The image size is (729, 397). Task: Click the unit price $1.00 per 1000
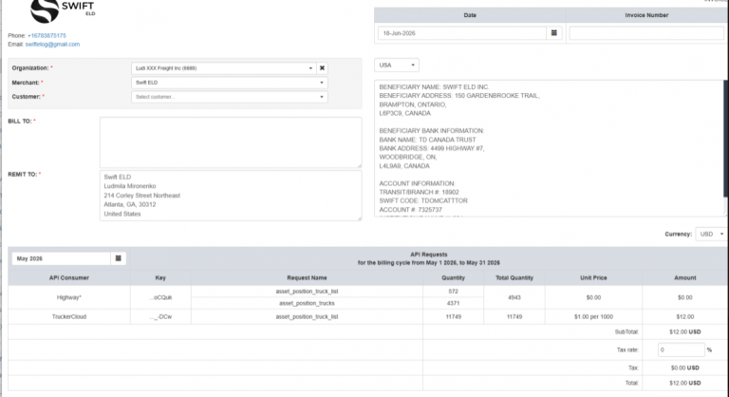point(593,316)
